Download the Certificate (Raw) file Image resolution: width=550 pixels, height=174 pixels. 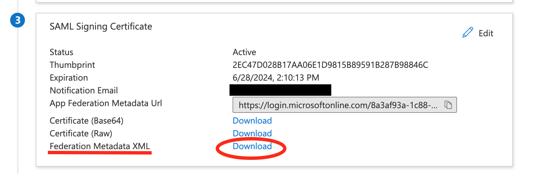click(252, 133)
